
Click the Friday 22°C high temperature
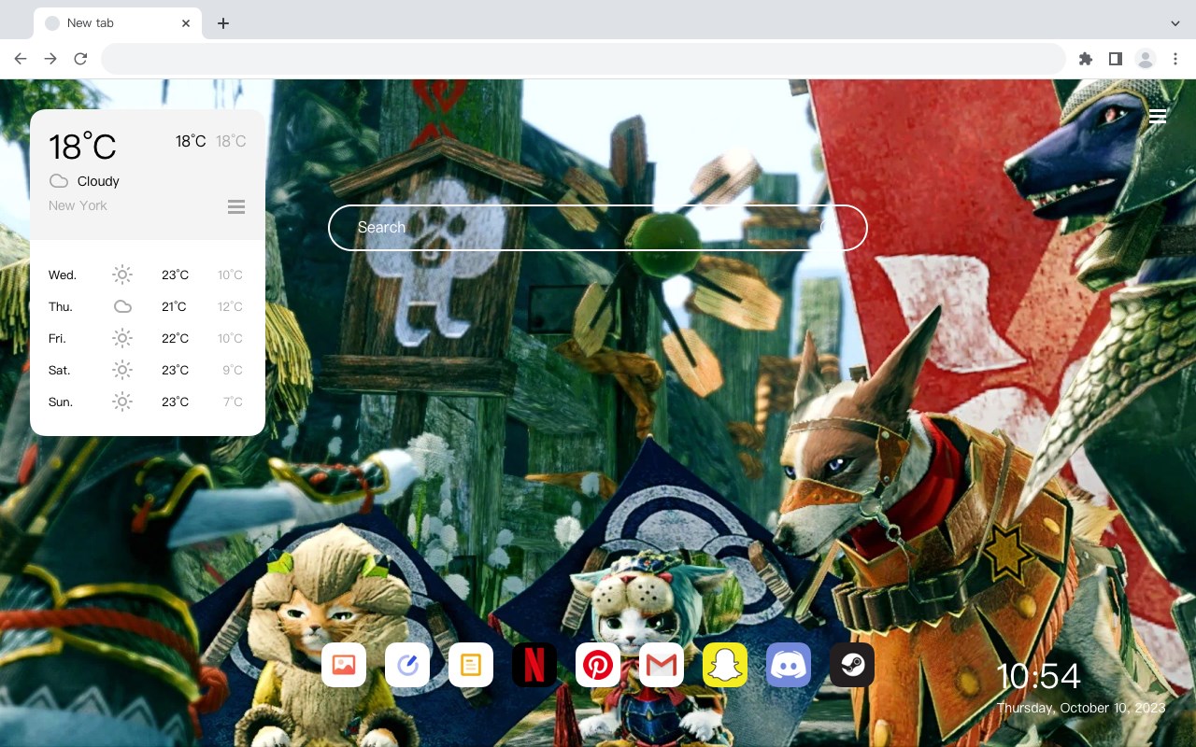[175, 338]
